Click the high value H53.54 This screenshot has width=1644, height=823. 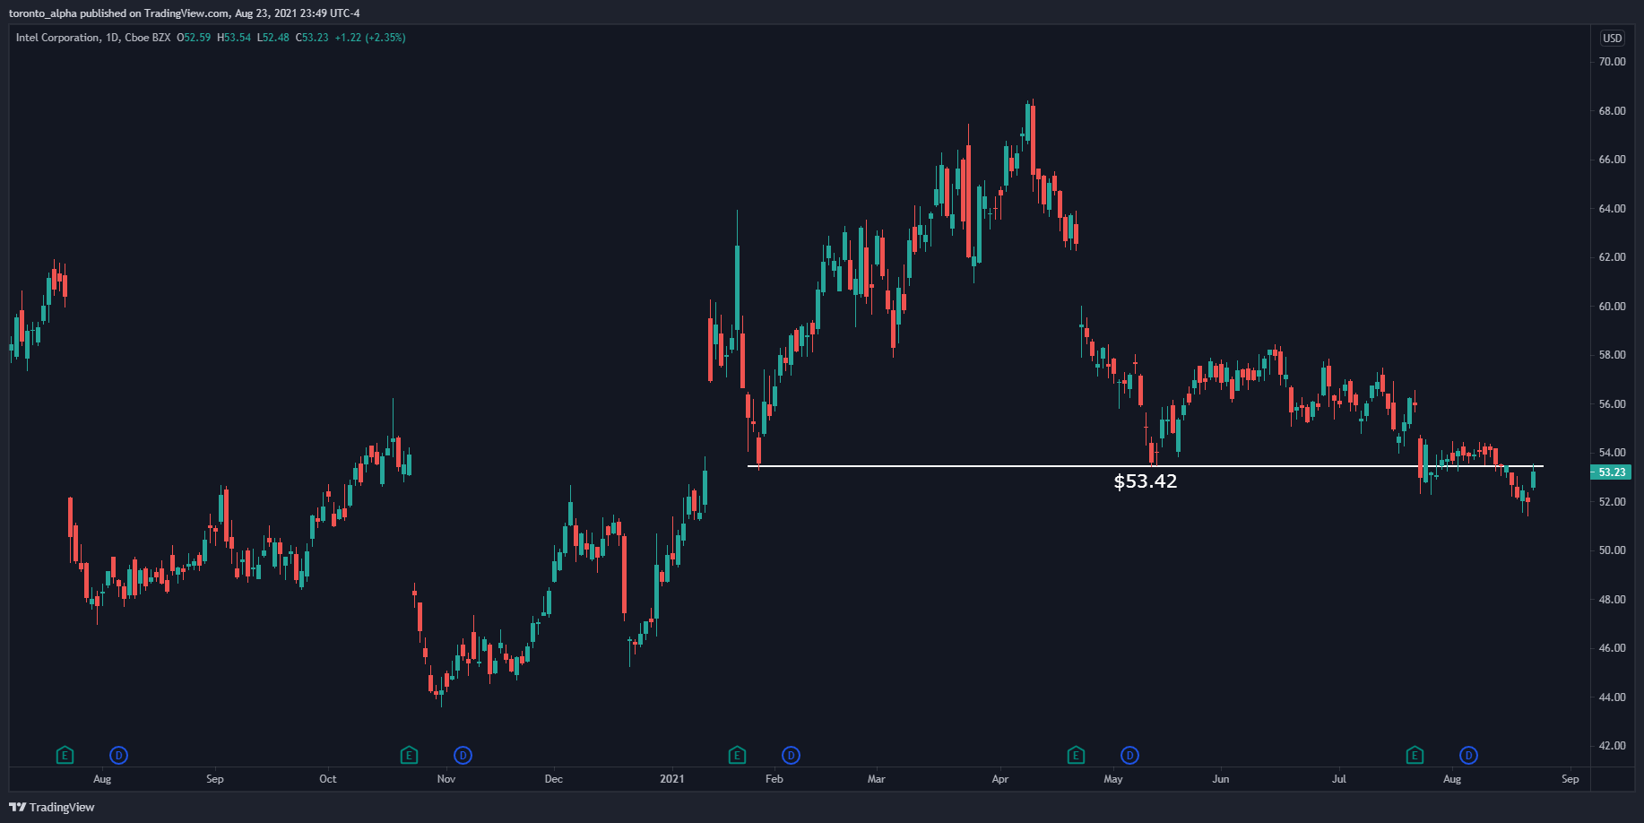click(x=234, y=38)
